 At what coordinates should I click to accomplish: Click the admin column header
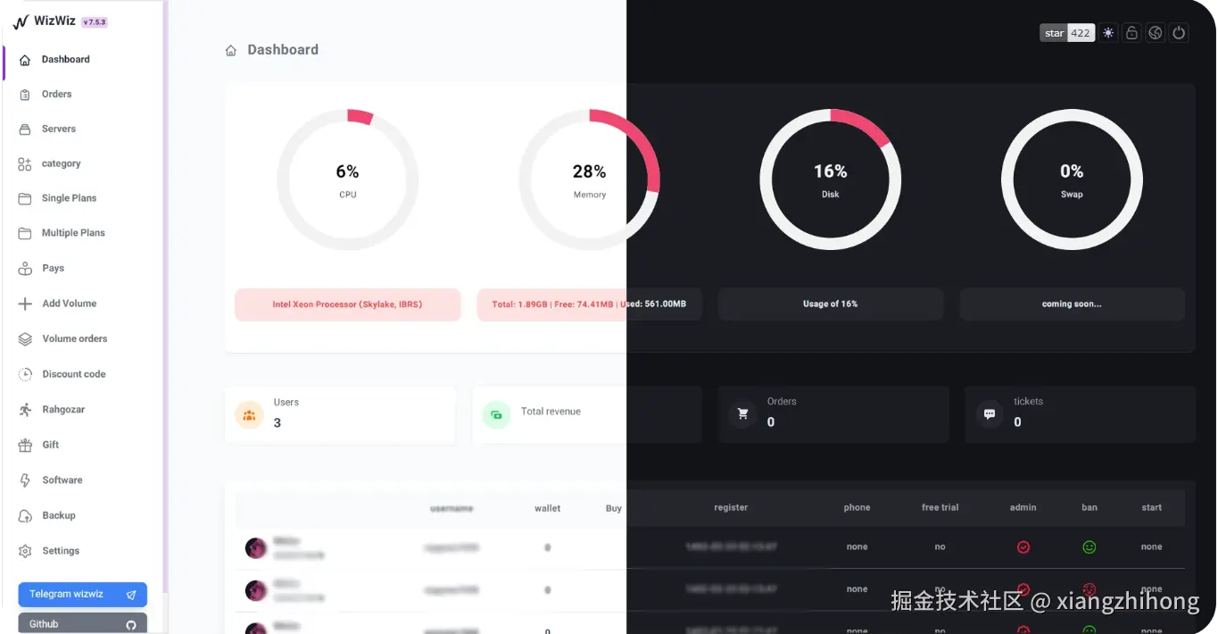[x=1023, y=508]
